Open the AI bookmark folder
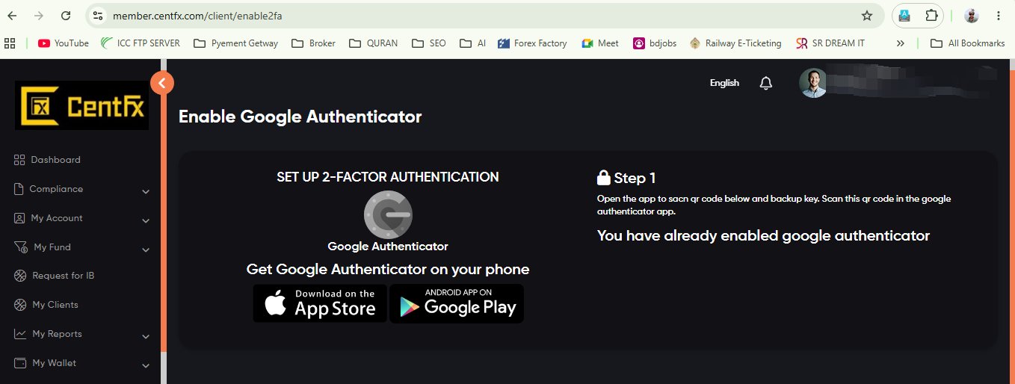Viewport: 1015px width, 384px height. pos(472,43)
